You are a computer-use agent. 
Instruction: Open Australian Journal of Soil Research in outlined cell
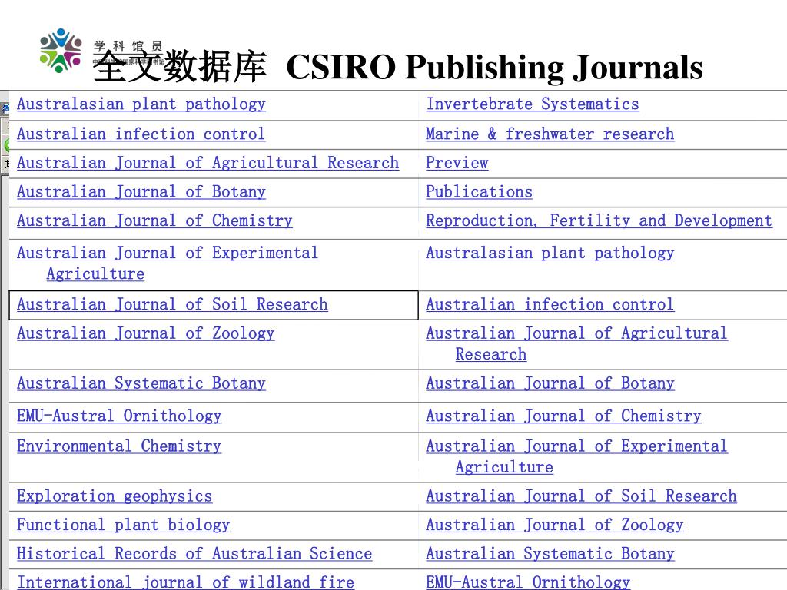(172, 304)
